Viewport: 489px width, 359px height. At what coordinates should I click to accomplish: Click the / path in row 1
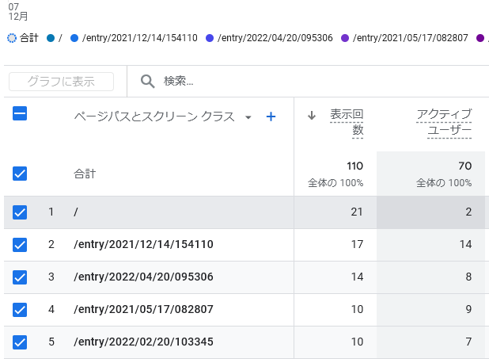pos(76,212)
